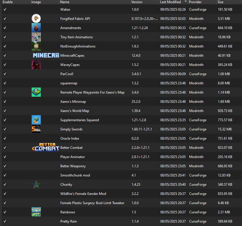242x226 pixels.
Task: Click the 589.64 KB size value
Action: click(225, 221)
